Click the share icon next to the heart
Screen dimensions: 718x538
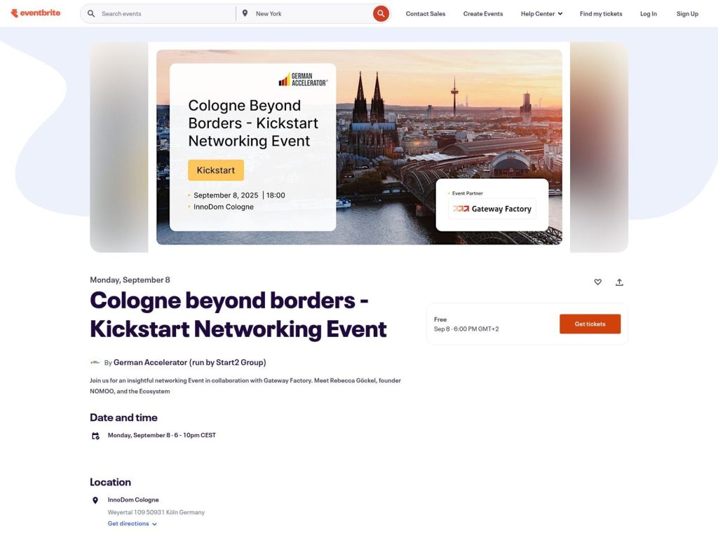tap(619, 282)
